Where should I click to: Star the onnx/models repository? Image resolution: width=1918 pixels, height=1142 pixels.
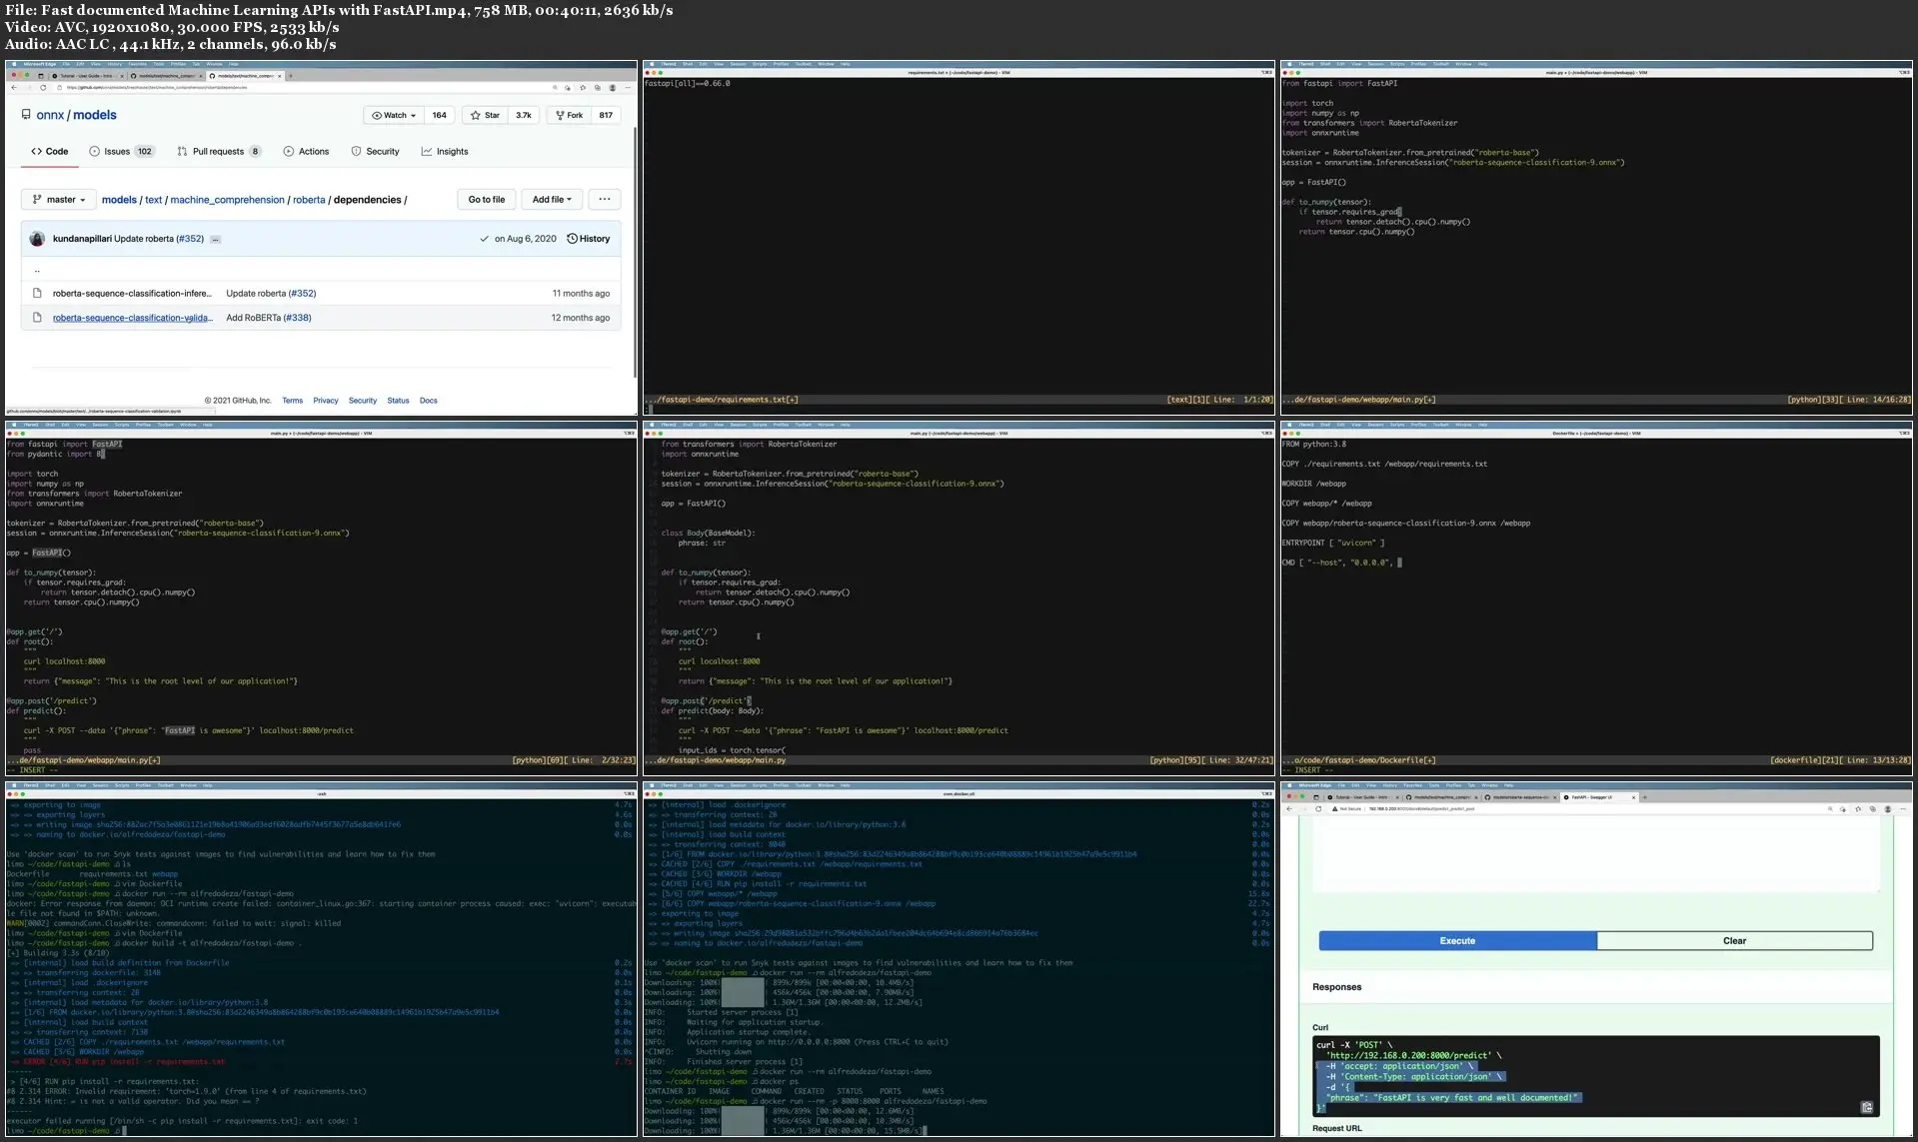(485, 115)
